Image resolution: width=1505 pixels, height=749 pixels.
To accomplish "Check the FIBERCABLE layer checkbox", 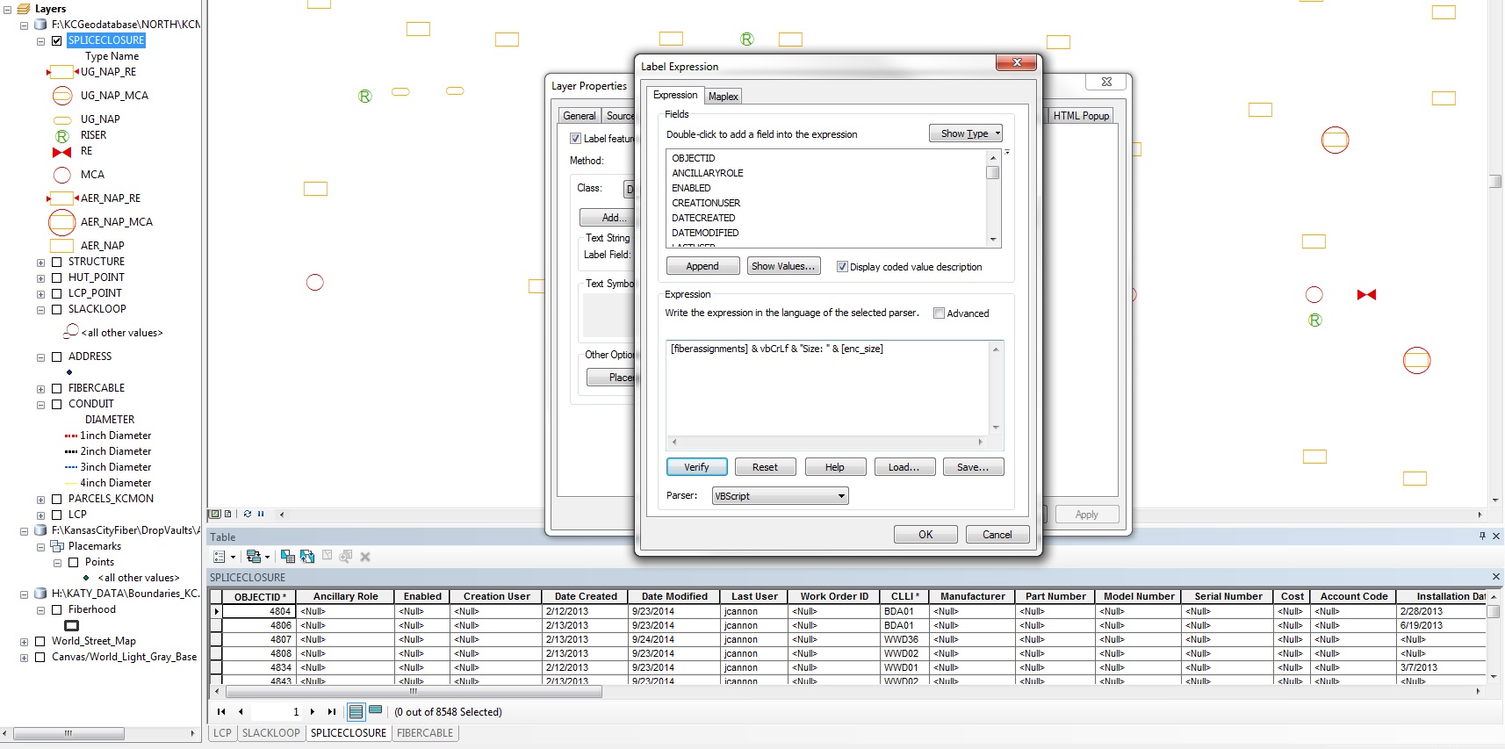I will tap(57, 388).
